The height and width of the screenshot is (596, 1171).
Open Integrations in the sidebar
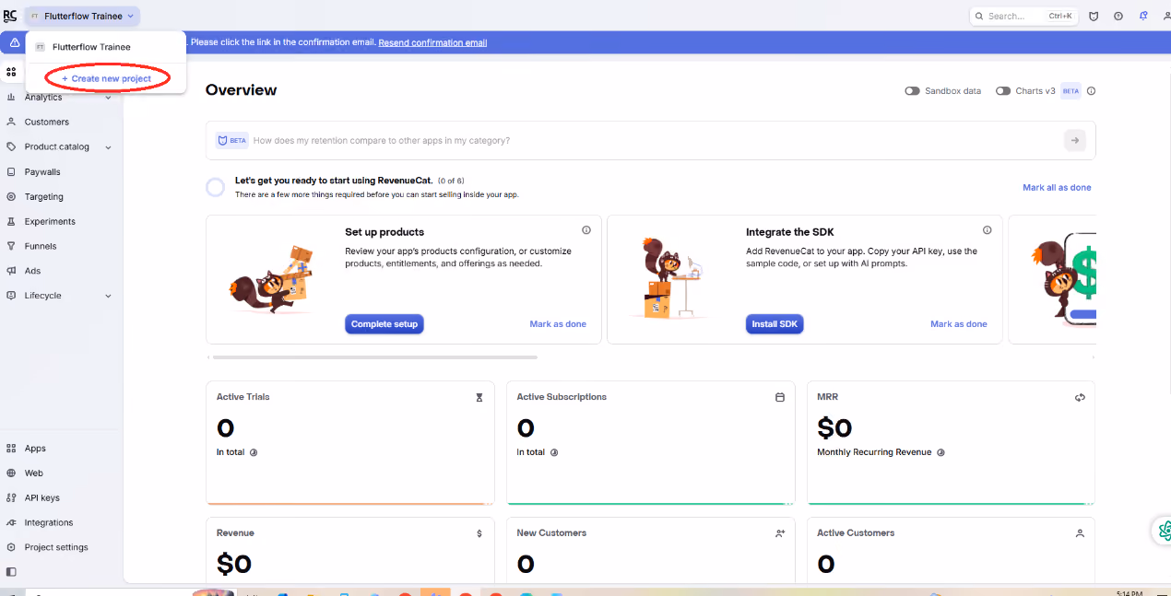click(x=48, y=523)
